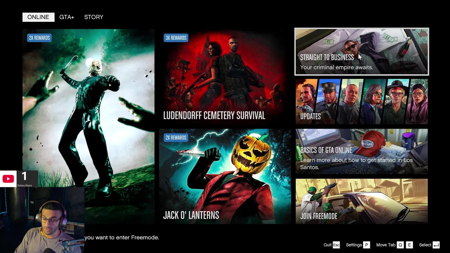Click the subscriber count number overlay
The height and width of the screenshot is (253, 450).
tap(24, 176)
